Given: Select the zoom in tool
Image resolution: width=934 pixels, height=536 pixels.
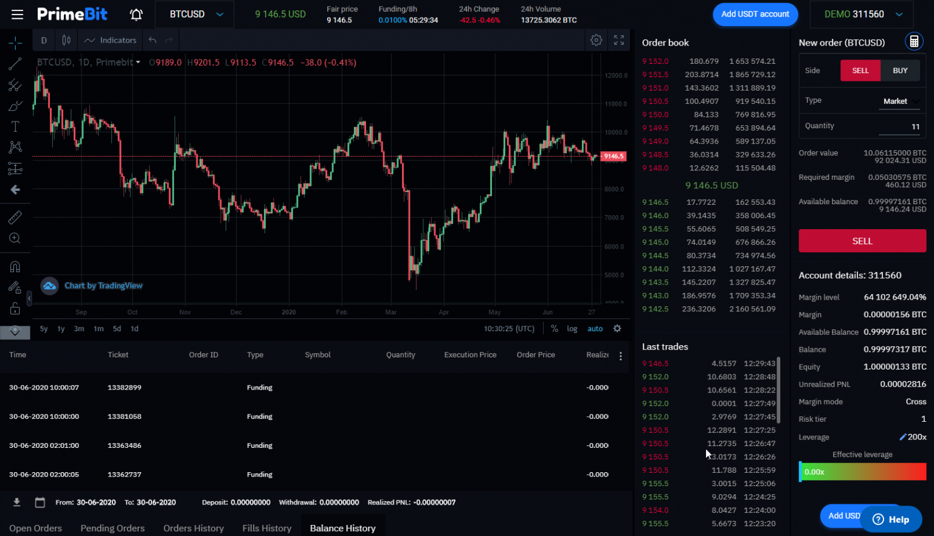Looking at the screenshot, I should (x=15, y=238).
